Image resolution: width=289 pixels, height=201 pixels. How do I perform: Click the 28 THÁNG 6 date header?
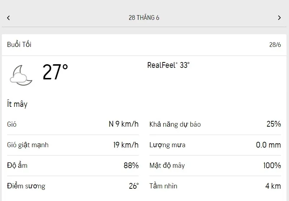(144, 18)
